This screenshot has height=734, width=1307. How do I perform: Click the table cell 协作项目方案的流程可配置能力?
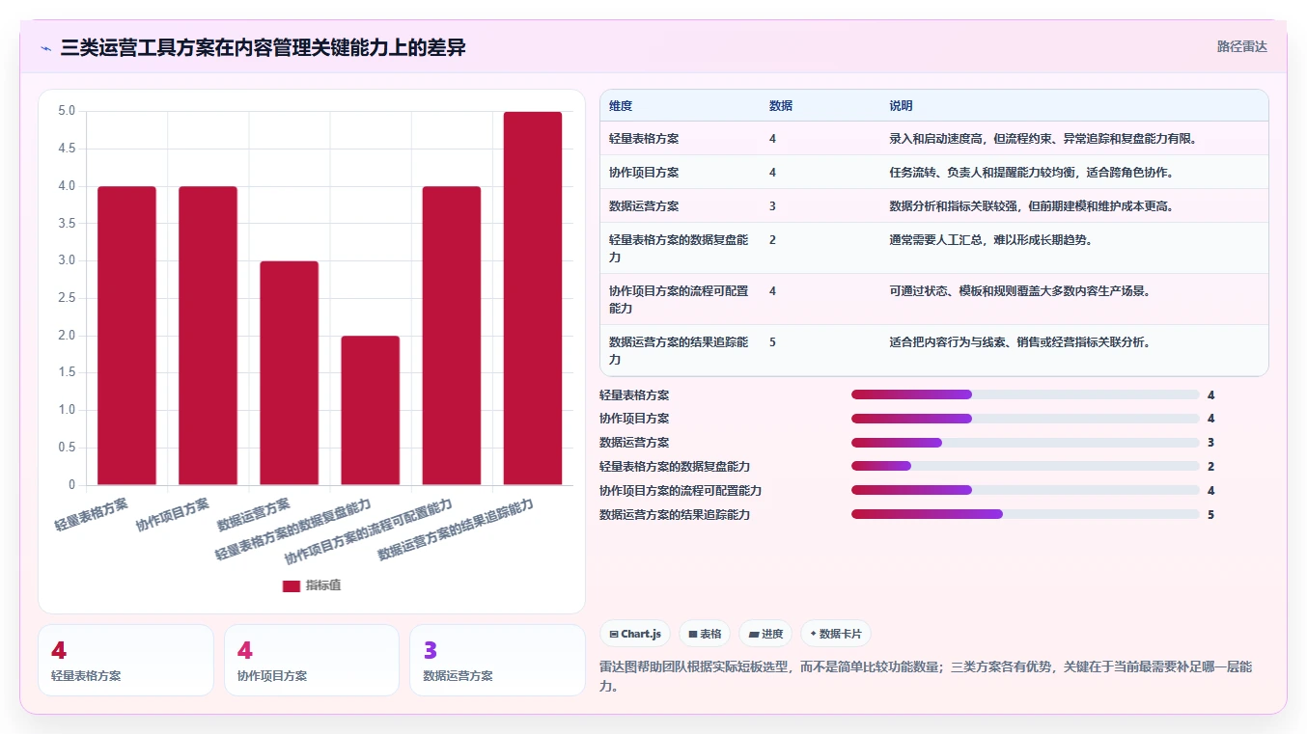tap(679, 300)
